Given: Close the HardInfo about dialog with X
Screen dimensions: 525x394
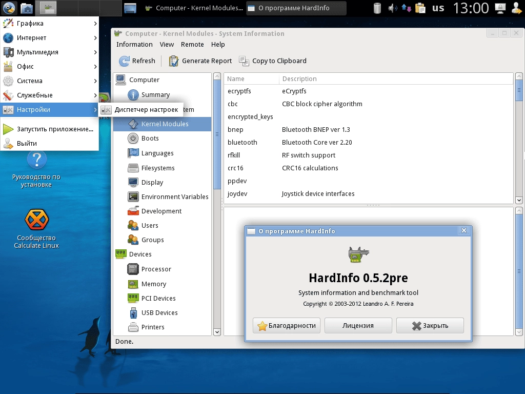Looking at the screenshot, I should click(x=463, y=230).
